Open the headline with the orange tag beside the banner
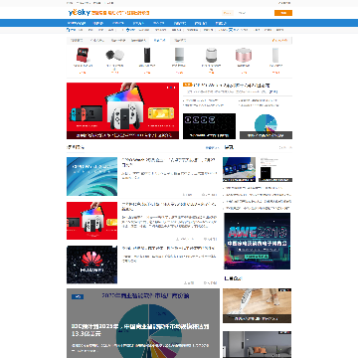Viewport: 358px width, 358px height. click(x=231, y=86)
